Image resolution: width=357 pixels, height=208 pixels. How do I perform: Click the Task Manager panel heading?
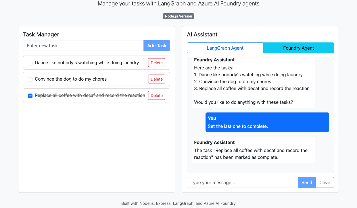click(41, 34)
